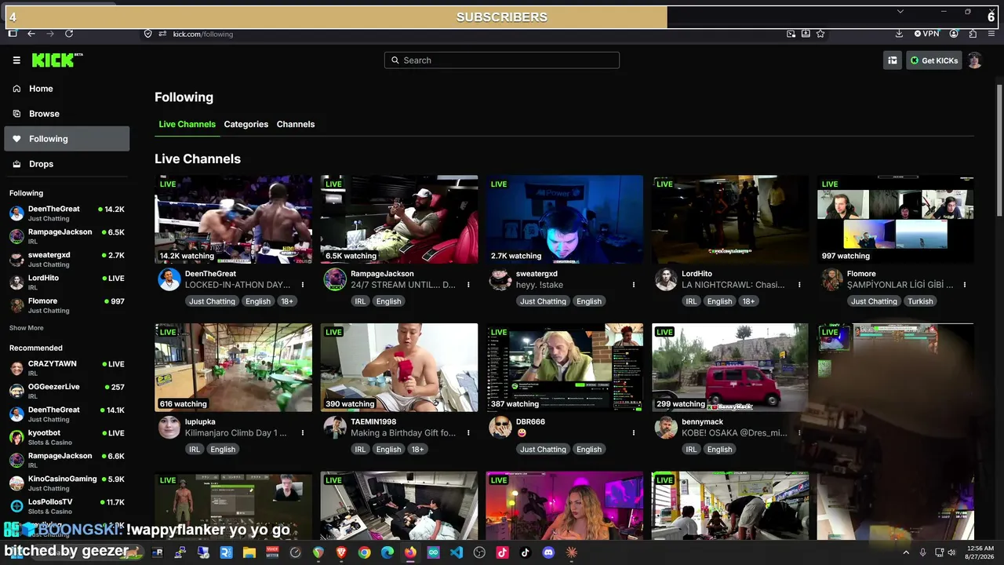Screen dimensions: 1004x565
Task: Open Google Chrome from the taskbar
Action: (x=364, y=552)
